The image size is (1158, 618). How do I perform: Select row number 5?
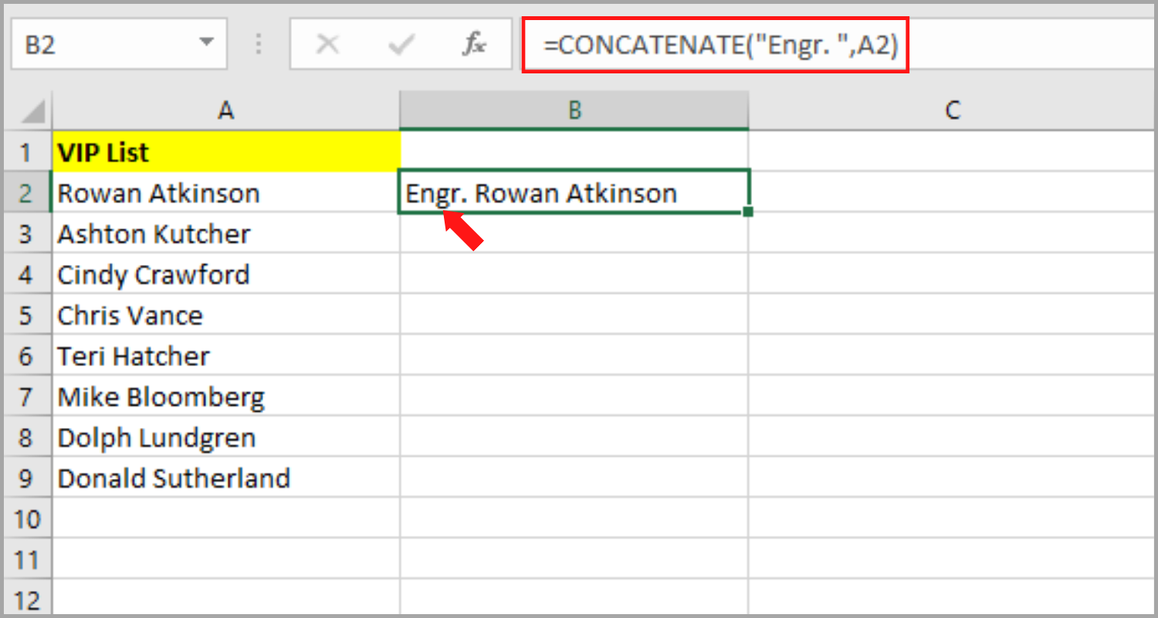[x=27, y=314]
